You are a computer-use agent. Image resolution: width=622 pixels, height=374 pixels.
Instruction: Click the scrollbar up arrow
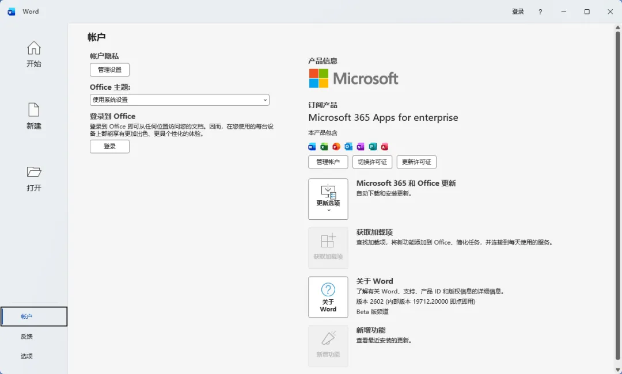pyautogui.click(x=617, y=28)
